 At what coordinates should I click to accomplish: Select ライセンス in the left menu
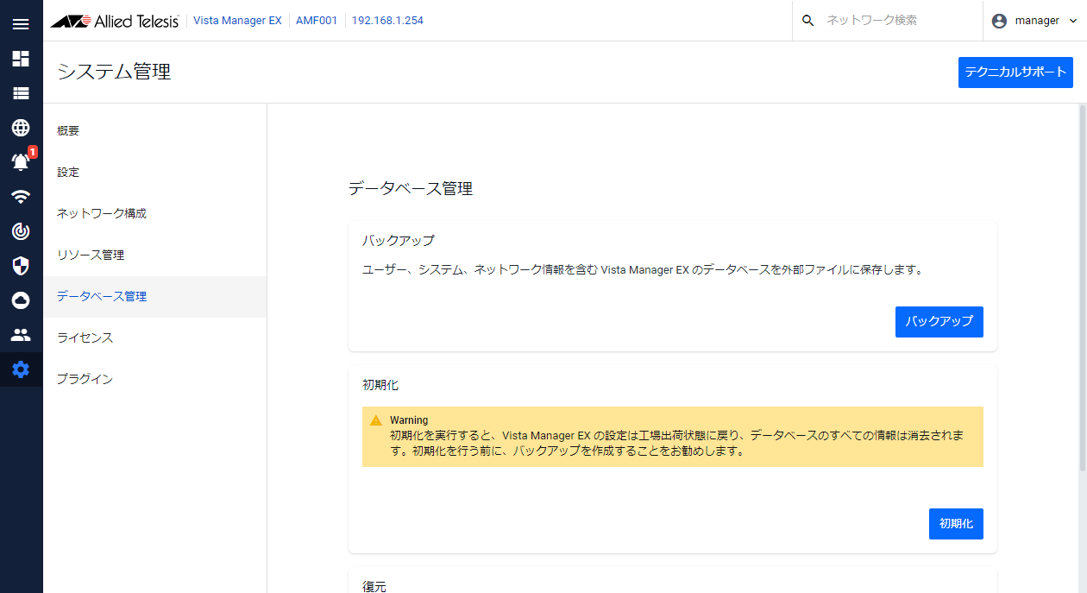tap(85, 338)
